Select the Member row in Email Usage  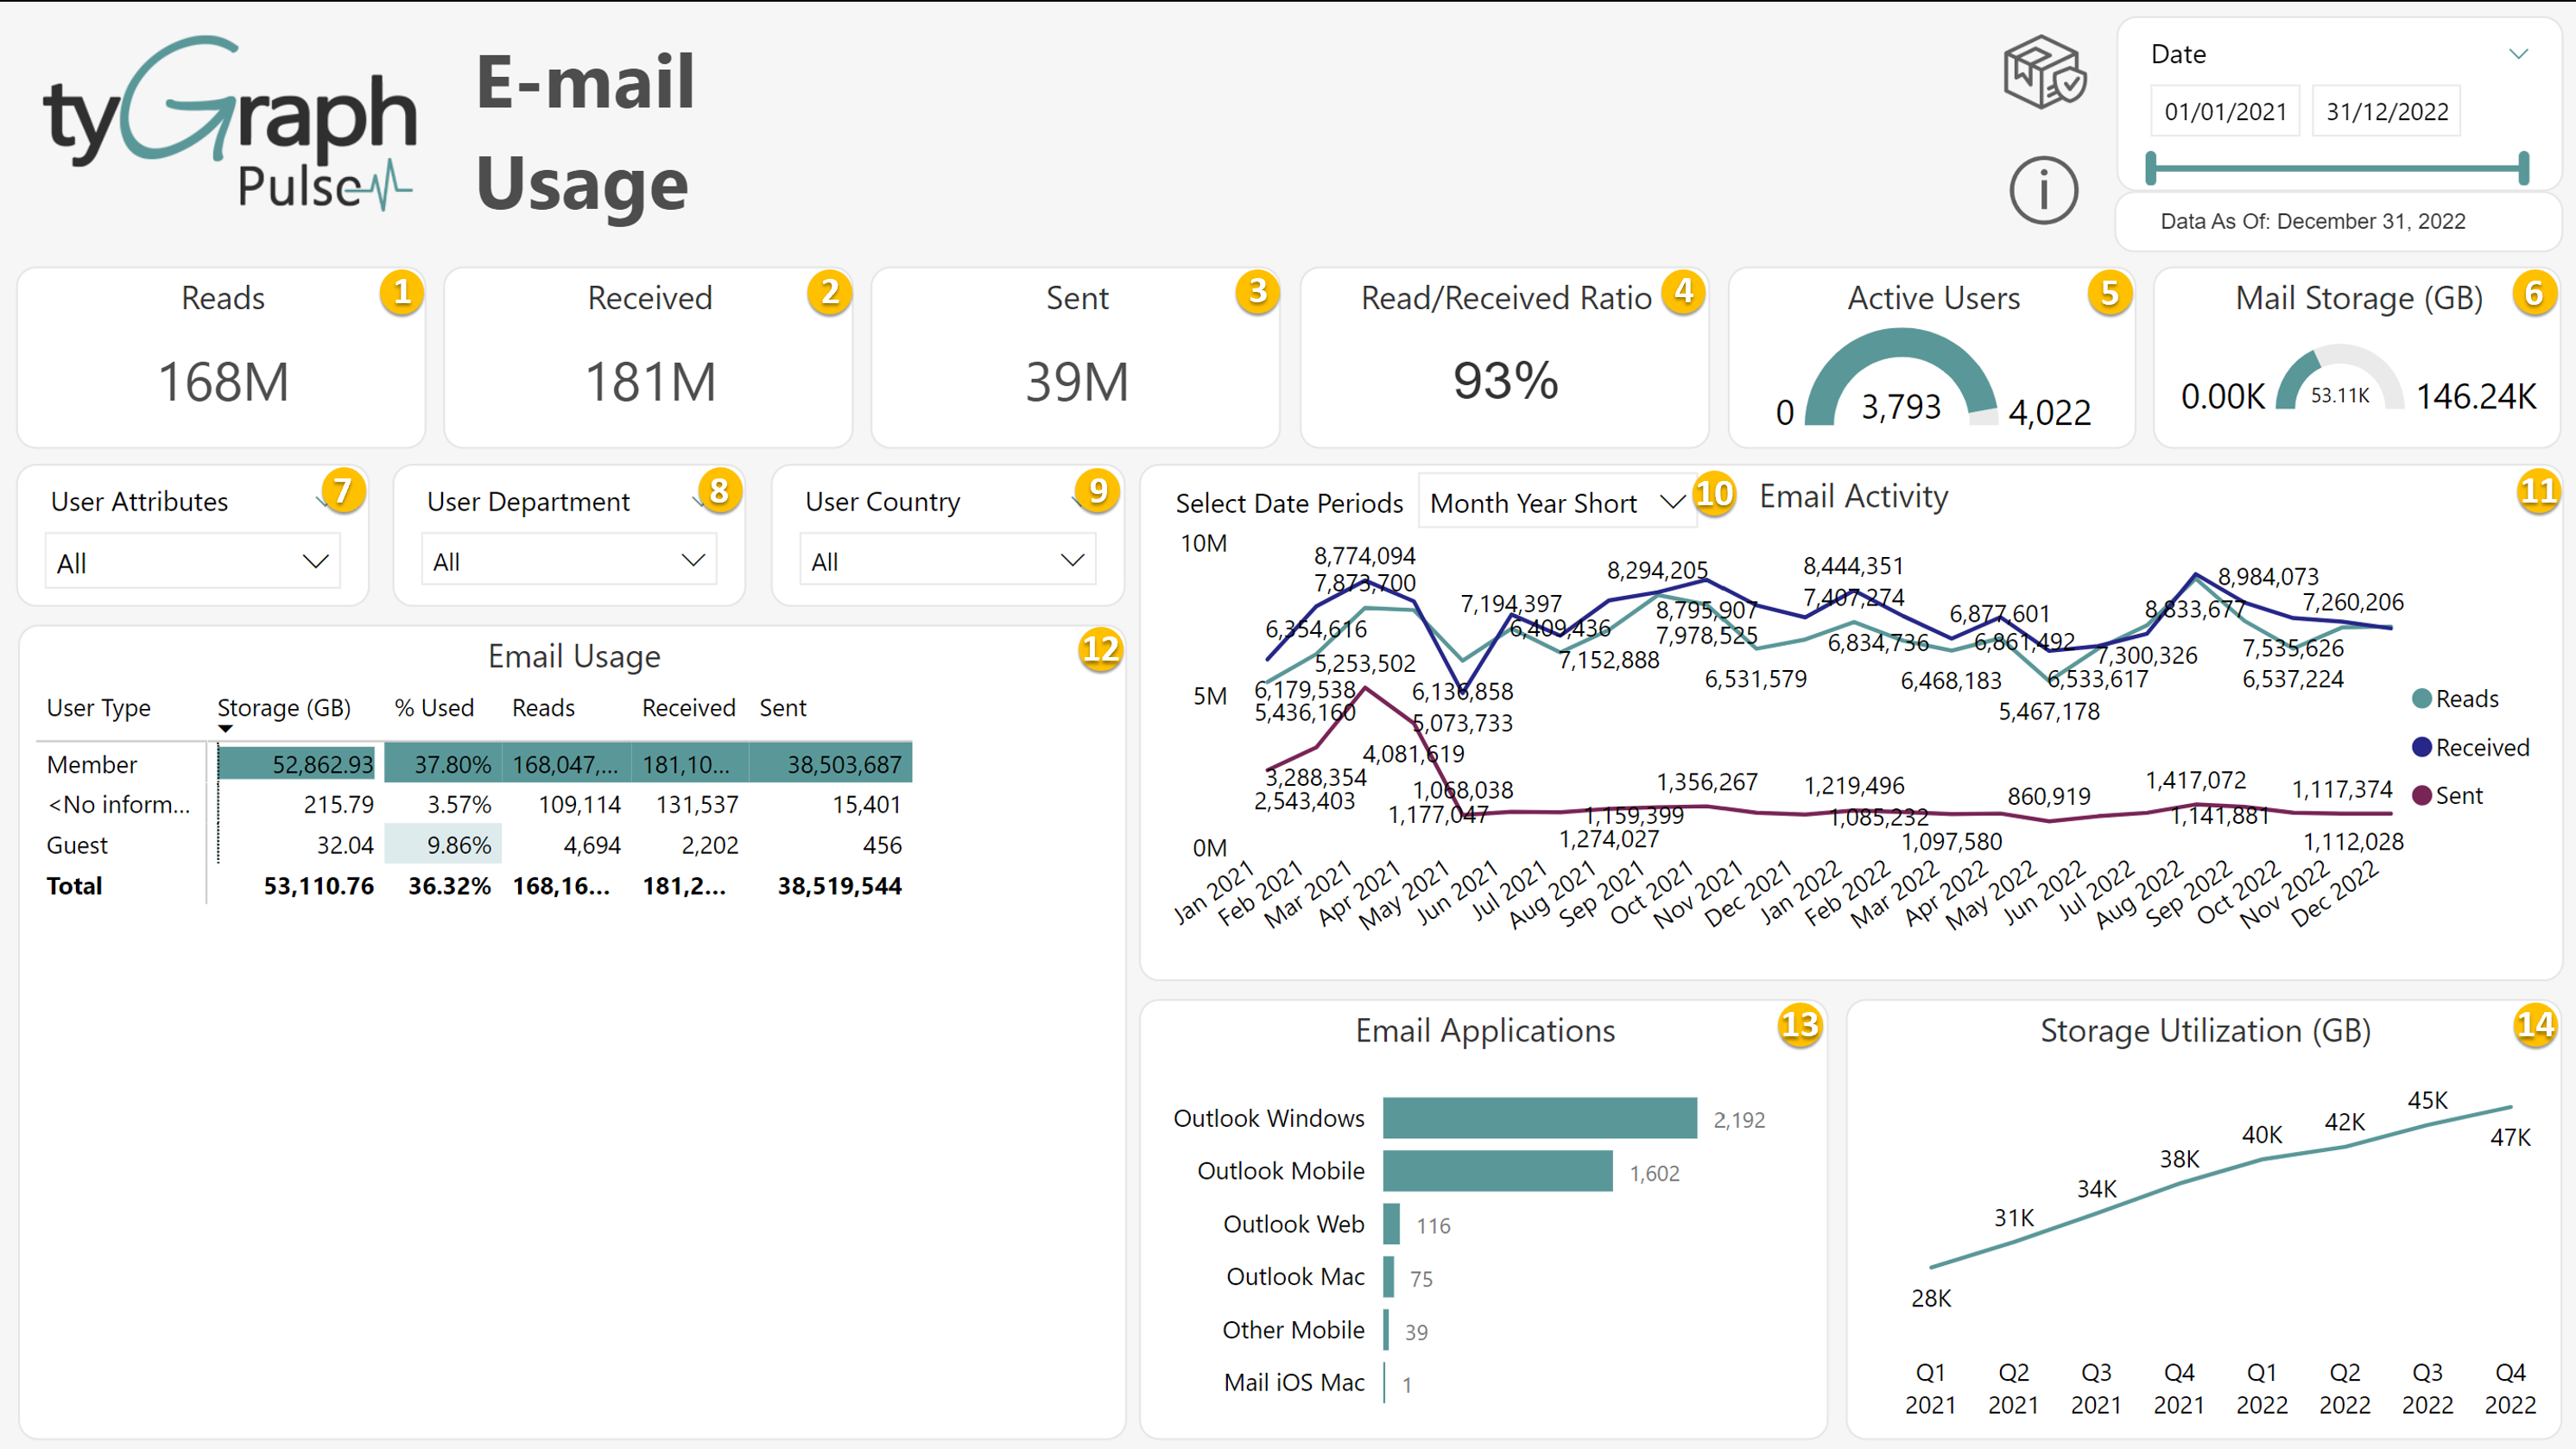click(92, 765)
